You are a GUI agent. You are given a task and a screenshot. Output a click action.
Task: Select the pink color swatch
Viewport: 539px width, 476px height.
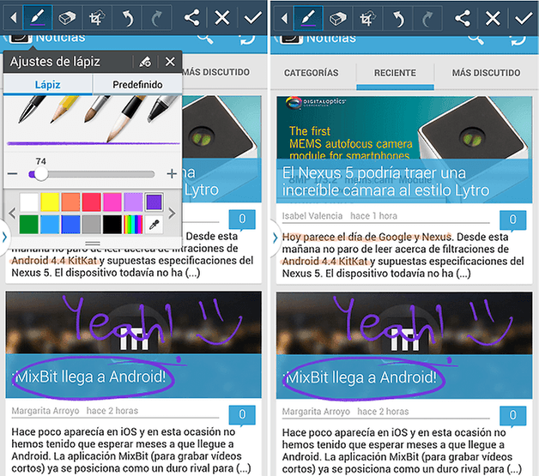[112, 202]
